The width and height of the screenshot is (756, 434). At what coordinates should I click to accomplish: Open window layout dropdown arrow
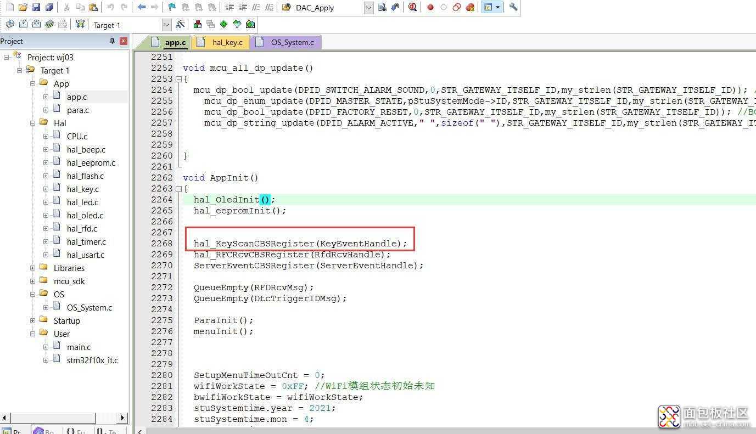coord(498,8)
